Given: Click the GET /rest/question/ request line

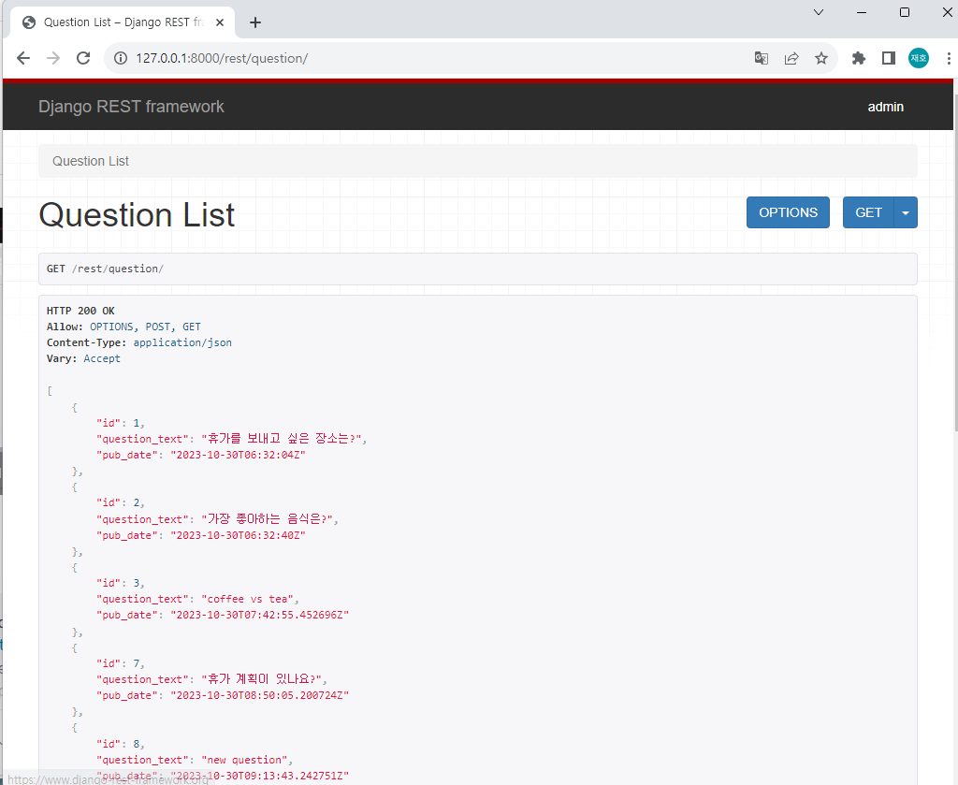Looking at the screenshot, I should [x=105, y=269].
